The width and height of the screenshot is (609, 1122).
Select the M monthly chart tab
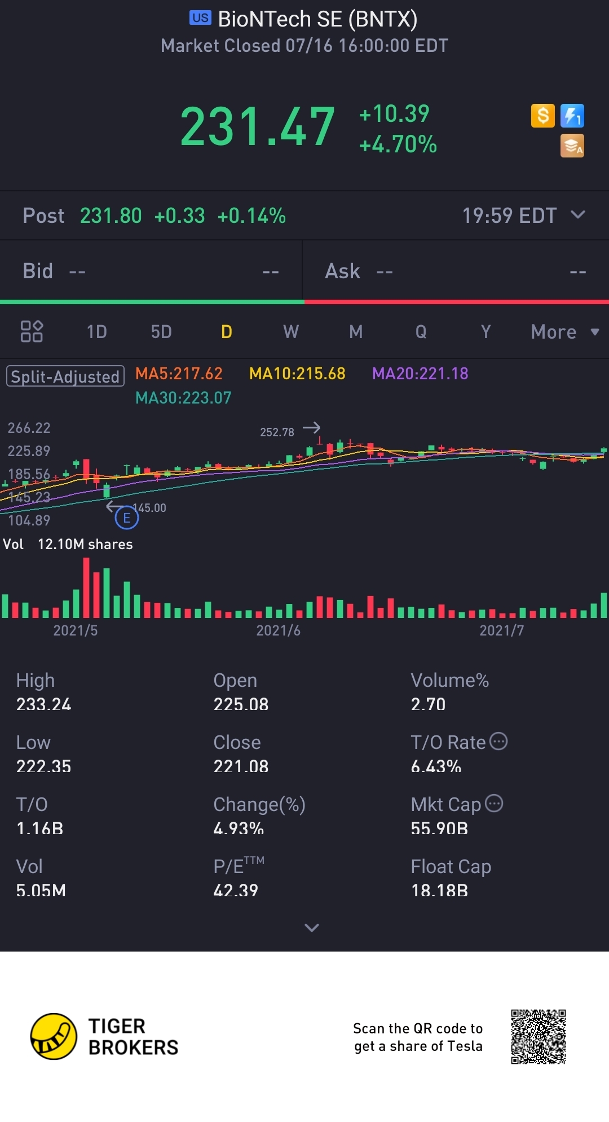(x=356, y=332)
